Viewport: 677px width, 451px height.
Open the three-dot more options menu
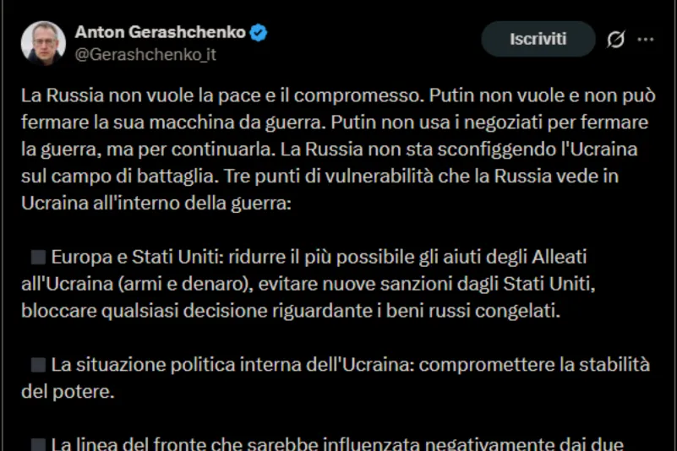pos(646,39)
